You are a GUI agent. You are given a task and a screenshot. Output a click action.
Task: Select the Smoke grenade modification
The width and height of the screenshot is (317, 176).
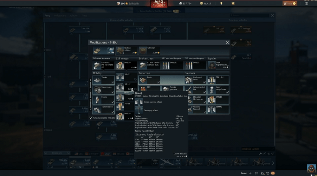pos(172,88)
